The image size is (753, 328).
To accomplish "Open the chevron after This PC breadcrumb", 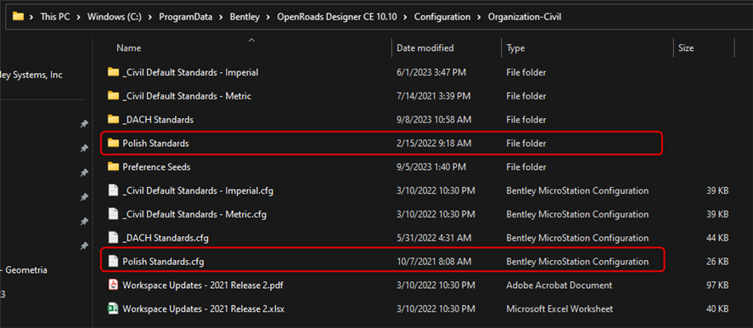I will tap(79, 17).
